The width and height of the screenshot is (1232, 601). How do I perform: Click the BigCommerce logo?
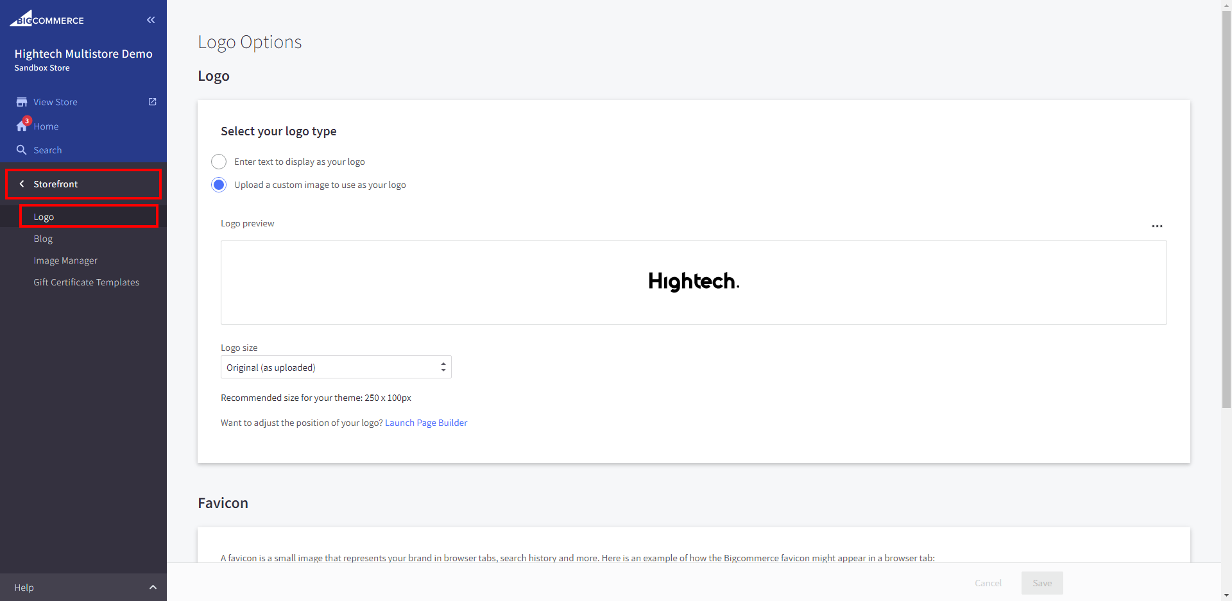[47, 19]
